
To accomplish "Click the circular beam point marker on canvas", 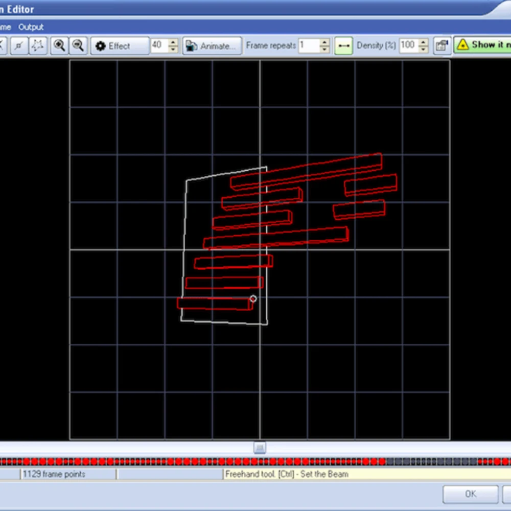I will click(x=253, y=299).
